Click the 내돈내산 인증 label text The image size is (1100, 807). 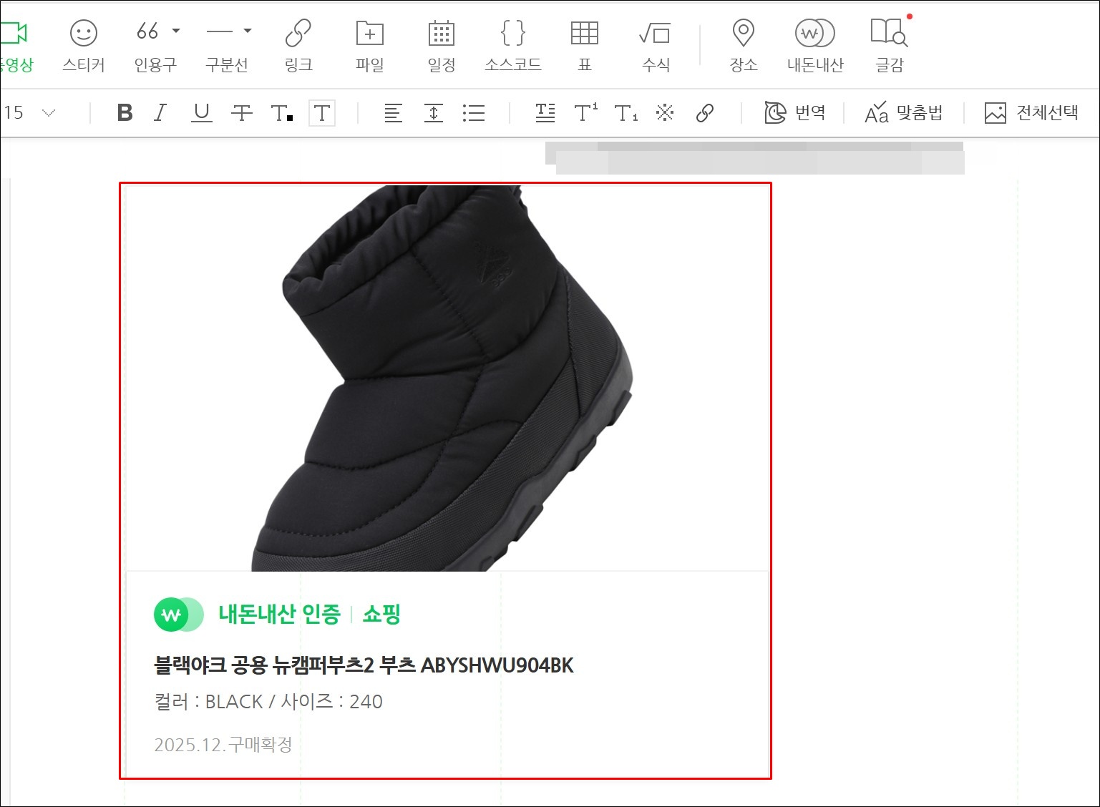(x=280, y=615)
